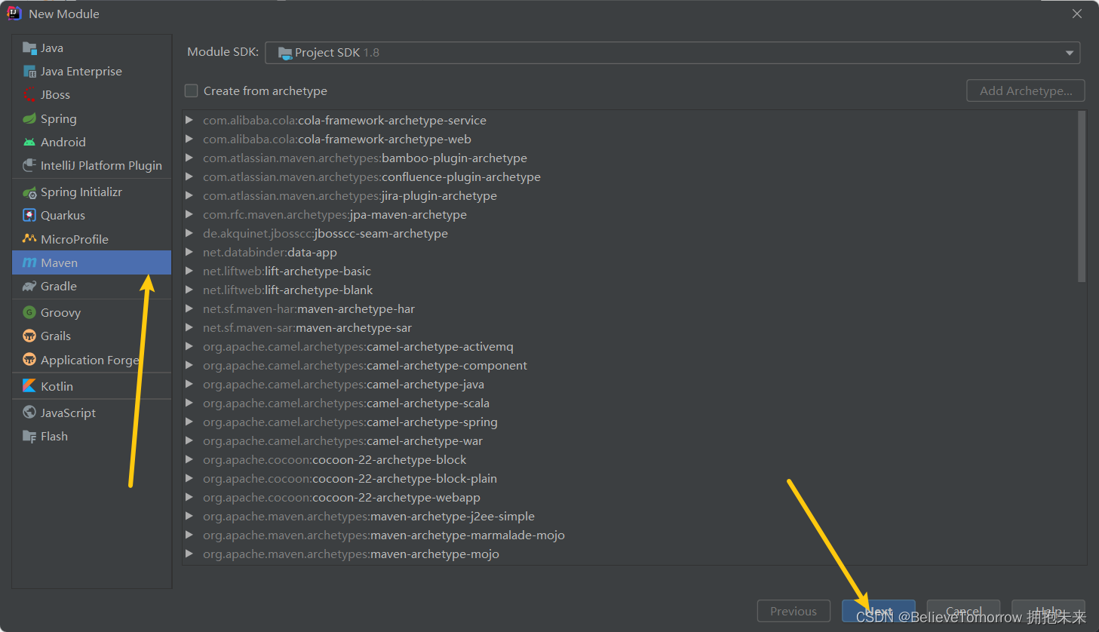Expand jpa-maven-archetype node
The width and height of the screenshot is (1099, 632).
click(x=189, y=214)
